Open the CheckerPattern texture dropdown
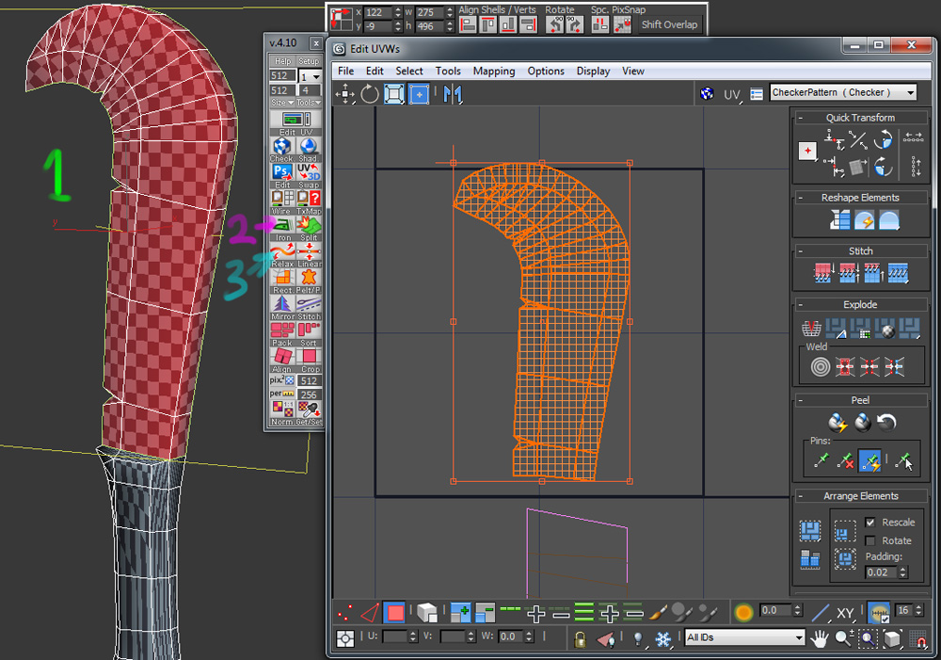Screen dimensions: 941x660 pyautogui.click(x=909, y=92)
